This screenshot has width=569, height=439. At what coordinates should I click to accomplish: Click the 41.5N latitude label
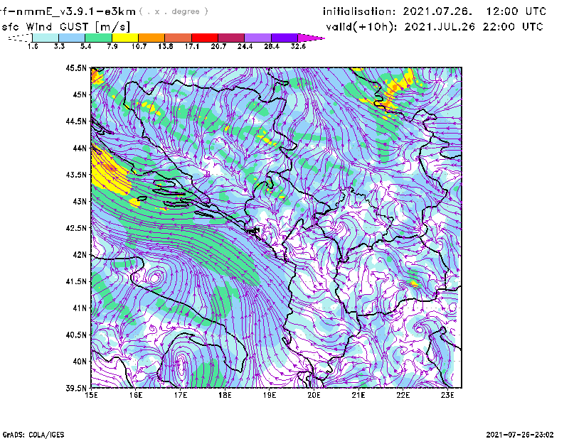(76, 281)
